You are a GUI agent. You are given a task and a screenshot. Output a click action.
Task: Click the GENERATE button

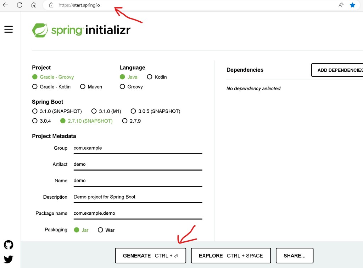pyautogui.click(x=150, y=256)
